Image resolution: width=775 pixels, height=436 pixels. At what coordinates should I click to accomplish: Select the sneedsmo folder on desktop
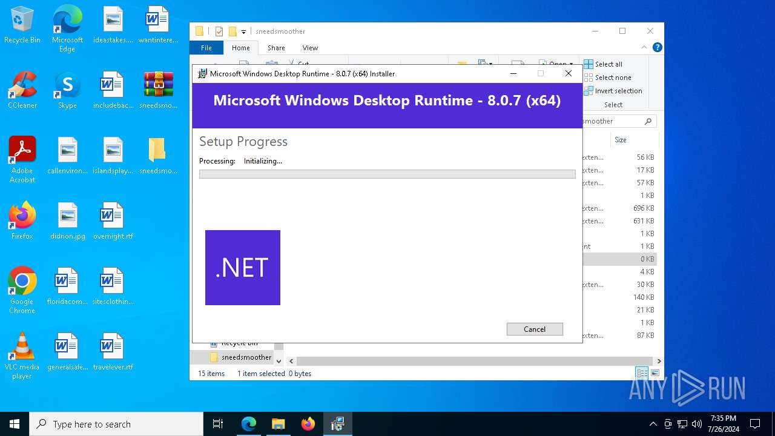click(x=158, y=156)
